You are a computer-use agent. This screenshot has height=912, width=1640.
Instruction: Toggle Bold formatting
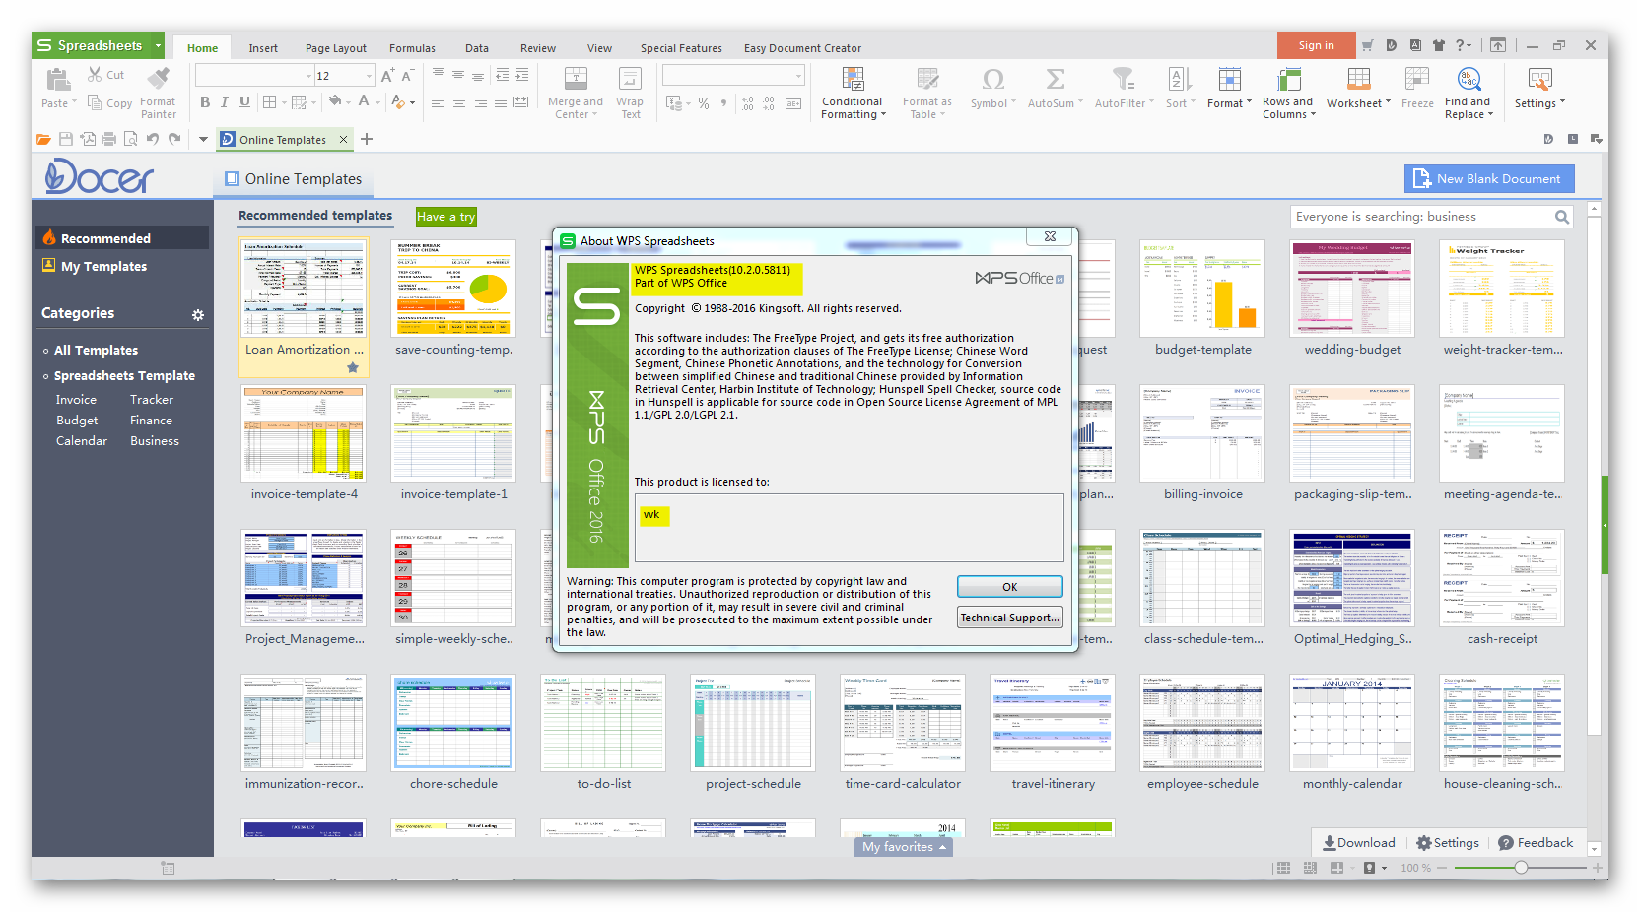point(205,101)
